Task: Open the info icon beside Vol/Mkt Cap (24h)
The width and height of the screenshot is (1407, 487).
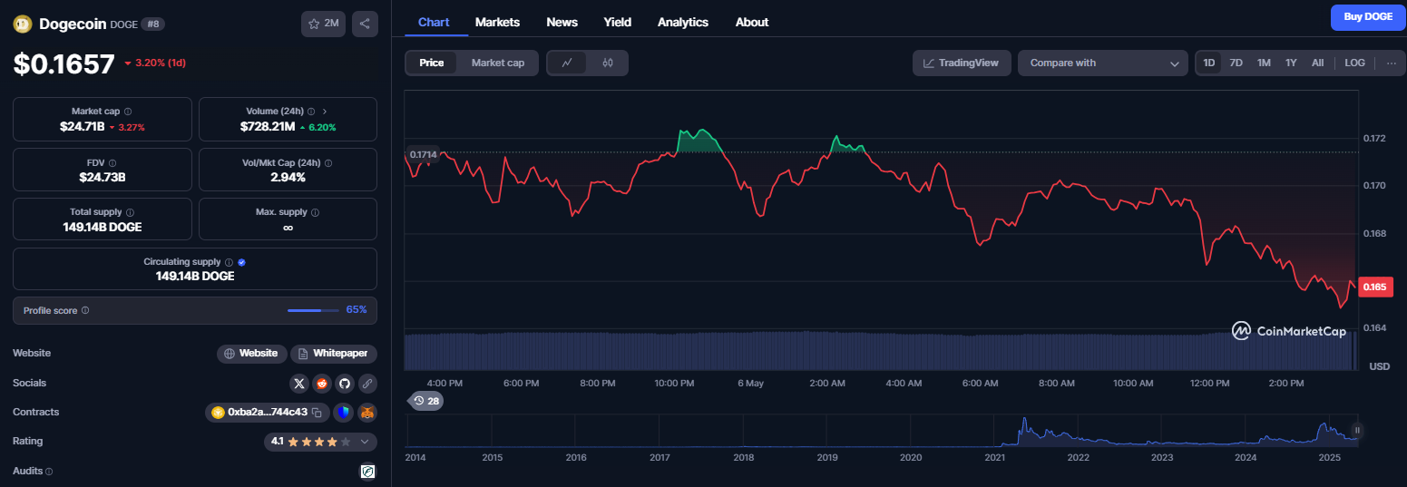Action: point(328,162)
